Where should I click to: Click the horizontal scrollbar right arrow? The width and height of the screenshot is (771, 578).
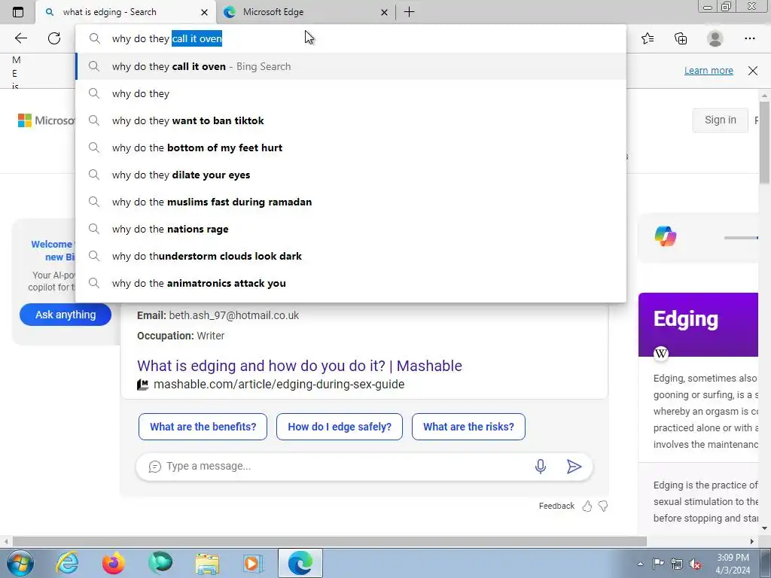pyautogui.click(x=752, y=541)
